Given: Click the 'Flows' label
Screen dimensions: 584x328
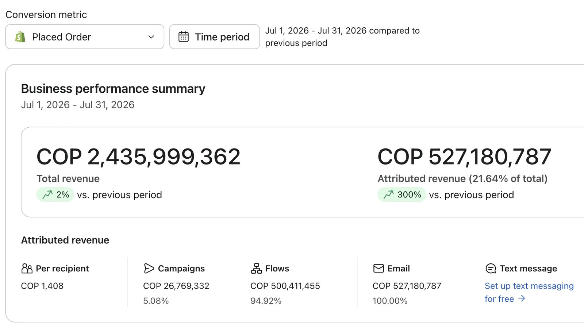Looking at the screenshot, I should click(277, 269).
